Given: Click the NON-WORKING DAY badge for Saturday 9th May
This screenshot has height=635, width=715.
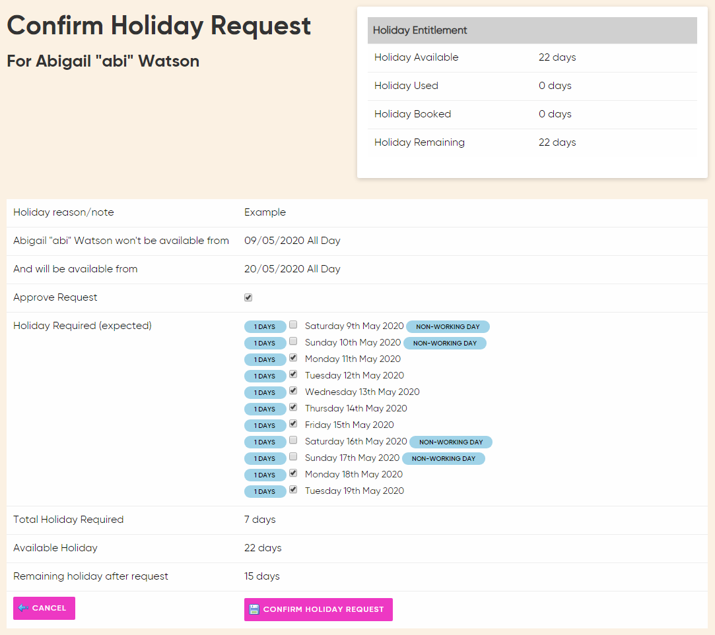Looking at the screenshot, I should tap(448, 326).
